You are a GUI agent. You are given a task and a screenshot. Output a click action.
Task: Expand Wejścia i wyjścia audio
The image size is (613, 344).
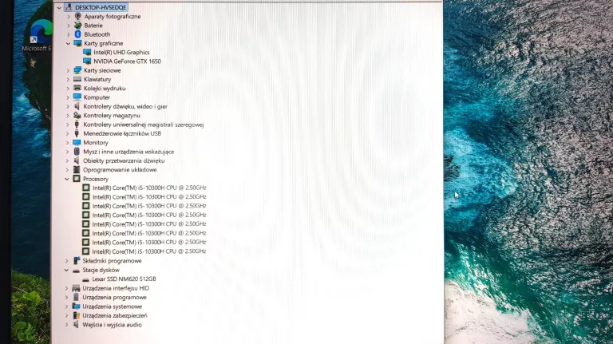(x=69, y=325)
